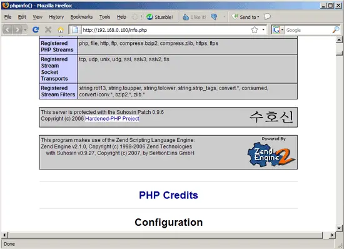Open the Bookmarks menu
The height and width of the screenshot is (249, 344).
click(x=81, y=17)
